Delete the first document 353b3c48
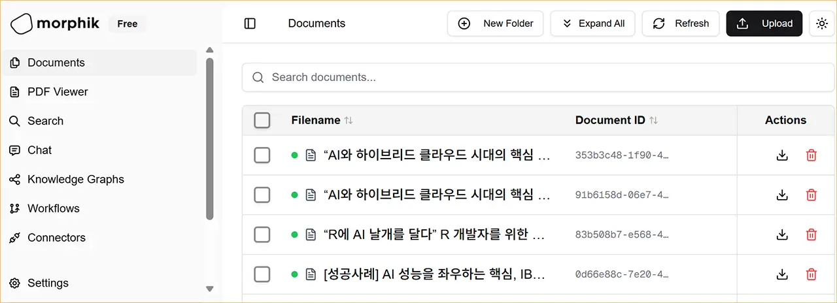This screenshot has width=837, height=303. (811, 155)
